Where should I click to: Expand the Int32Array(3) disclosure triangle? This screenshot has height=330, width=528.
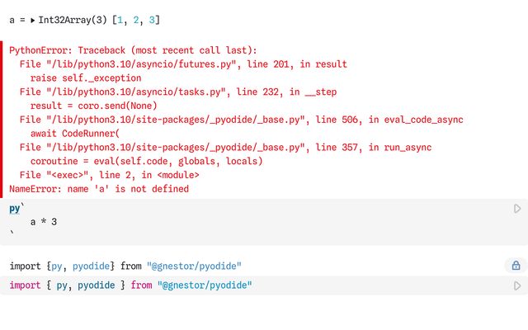pyautogui.click(x=32, y=21)
